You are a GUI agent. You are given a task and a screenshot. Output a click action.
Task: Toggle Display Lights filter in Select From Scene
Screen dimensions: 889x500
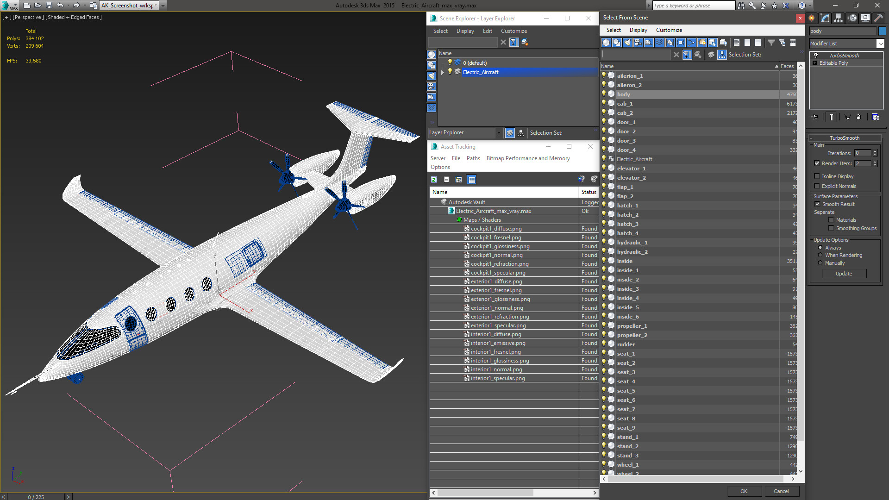click(x=627, y=43)
